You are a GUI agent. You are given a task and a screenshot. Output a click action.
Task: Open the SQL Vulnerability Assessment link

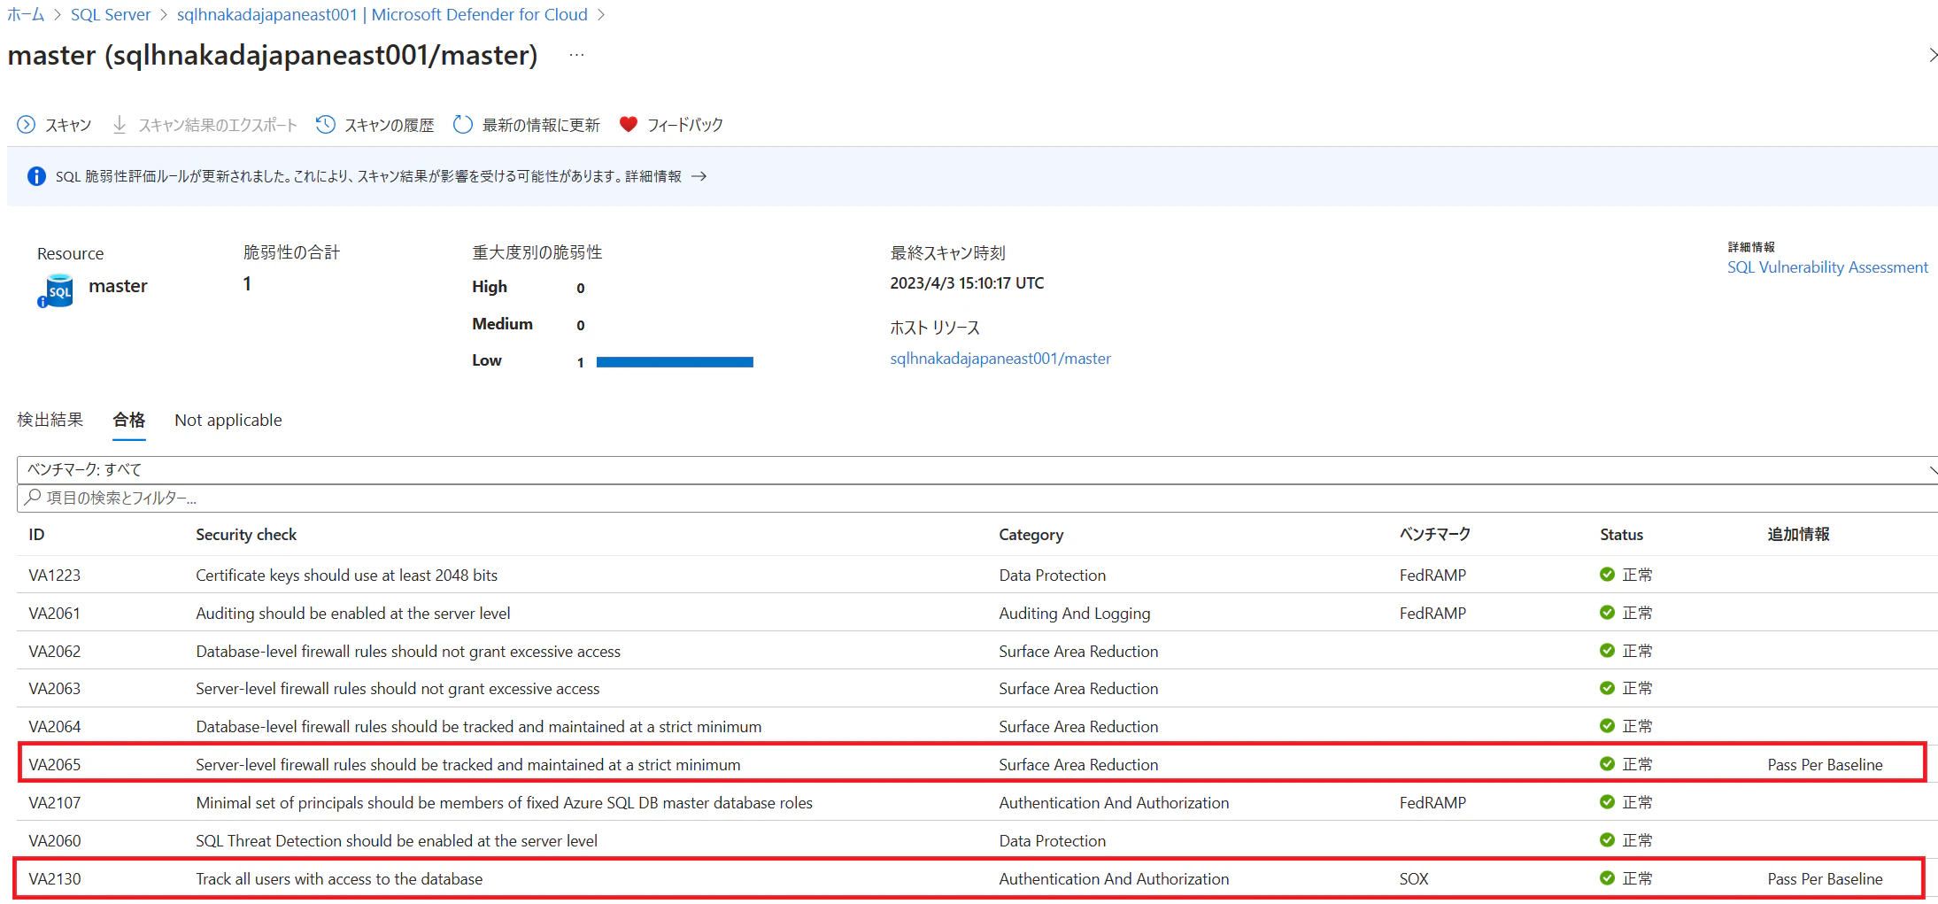pos(1827,267)
